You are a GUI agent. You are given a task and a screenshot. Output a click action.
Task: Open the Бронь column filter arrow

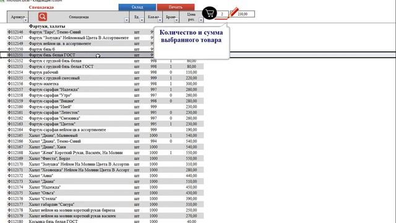click(176, 20)
